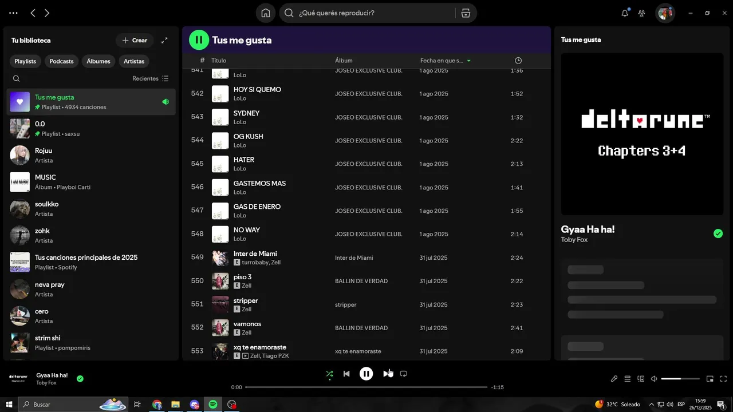Filter library by Álbumes

tap(98, 61)
